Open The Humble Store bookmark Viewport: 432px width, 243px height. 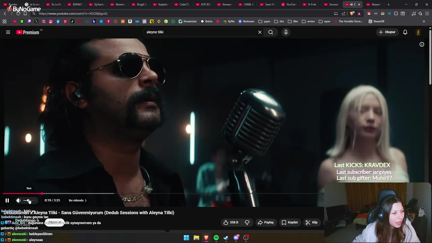click(x=348, y=21)
